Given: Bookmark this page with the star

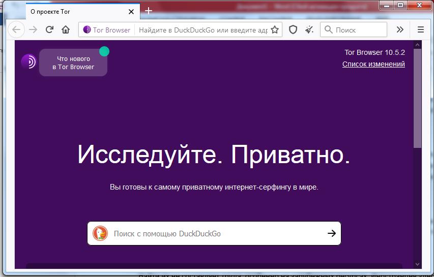Looking at the screenshot, I should pyautogui.click(x=275, y=29).
